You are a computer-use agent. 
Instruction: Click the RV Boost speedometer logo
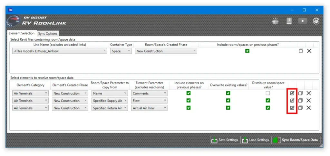[14, 21]
